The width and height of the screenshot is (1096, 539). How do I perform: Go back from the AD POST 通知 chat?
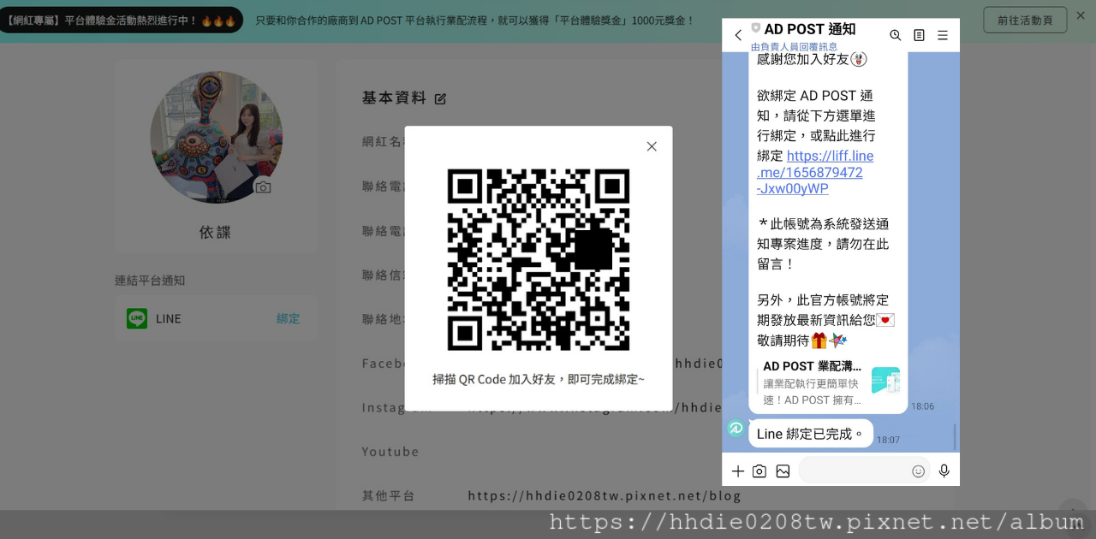(738, 35)
